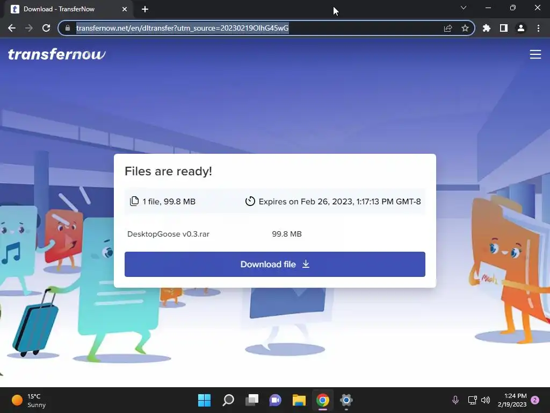Go back with the browser back arrow
The width and height of the screenshot is (550, 413).
[x=12, y=28]
